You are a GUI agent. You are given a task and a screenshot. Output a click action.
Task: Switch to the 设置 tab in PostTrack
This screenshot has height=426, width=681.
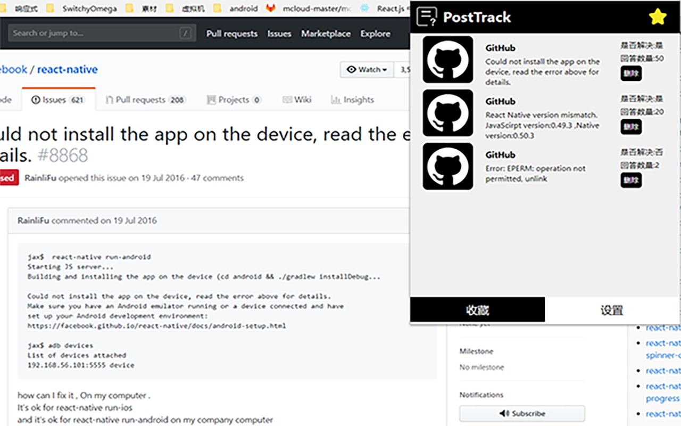click(612, 309)
